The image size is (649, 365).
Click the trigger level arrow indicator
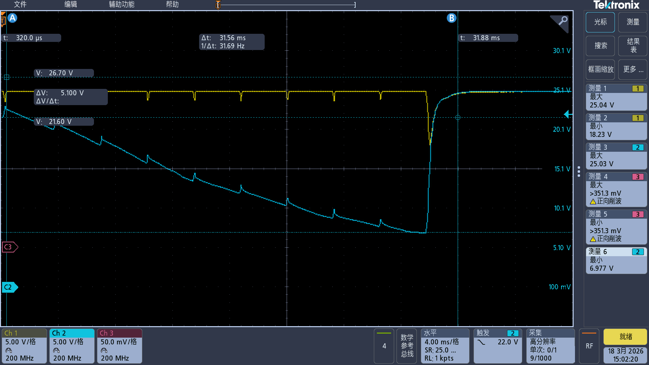pyautogui.click(x=568, y=115)
